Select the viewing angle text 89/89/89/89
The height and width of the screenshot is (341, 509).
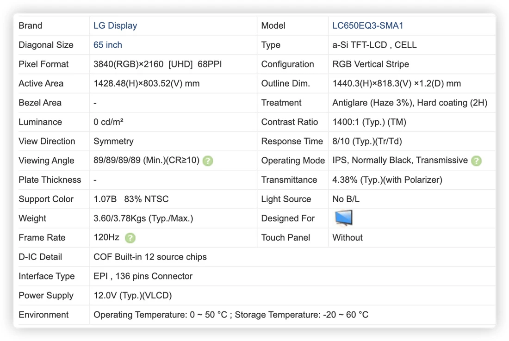pos(117,160)
